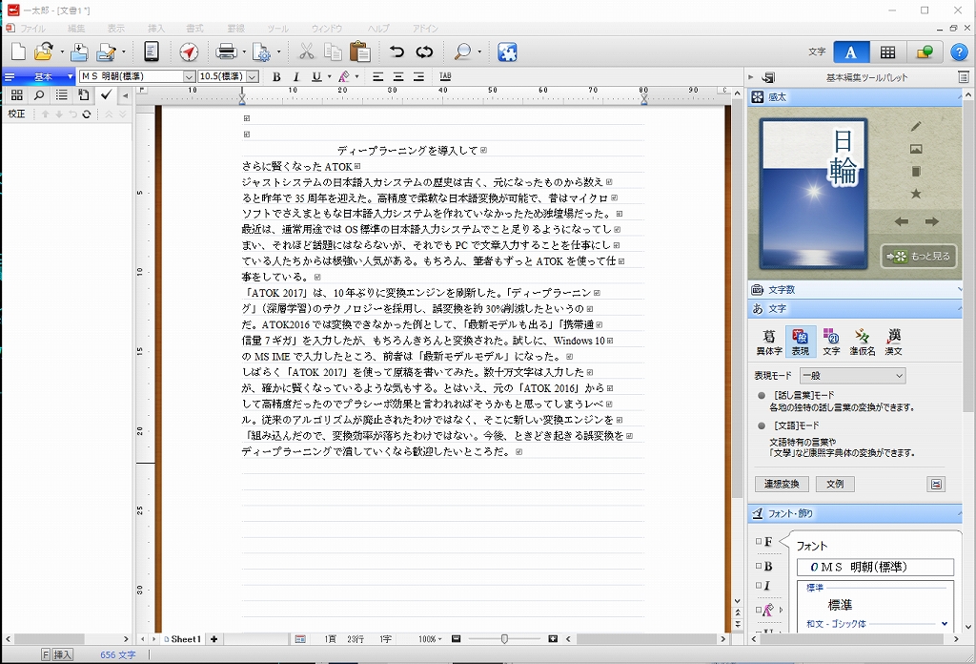Select the 異体字 variant character tool
The height and width of the screenshot is (664, 976).
[768, 341]
